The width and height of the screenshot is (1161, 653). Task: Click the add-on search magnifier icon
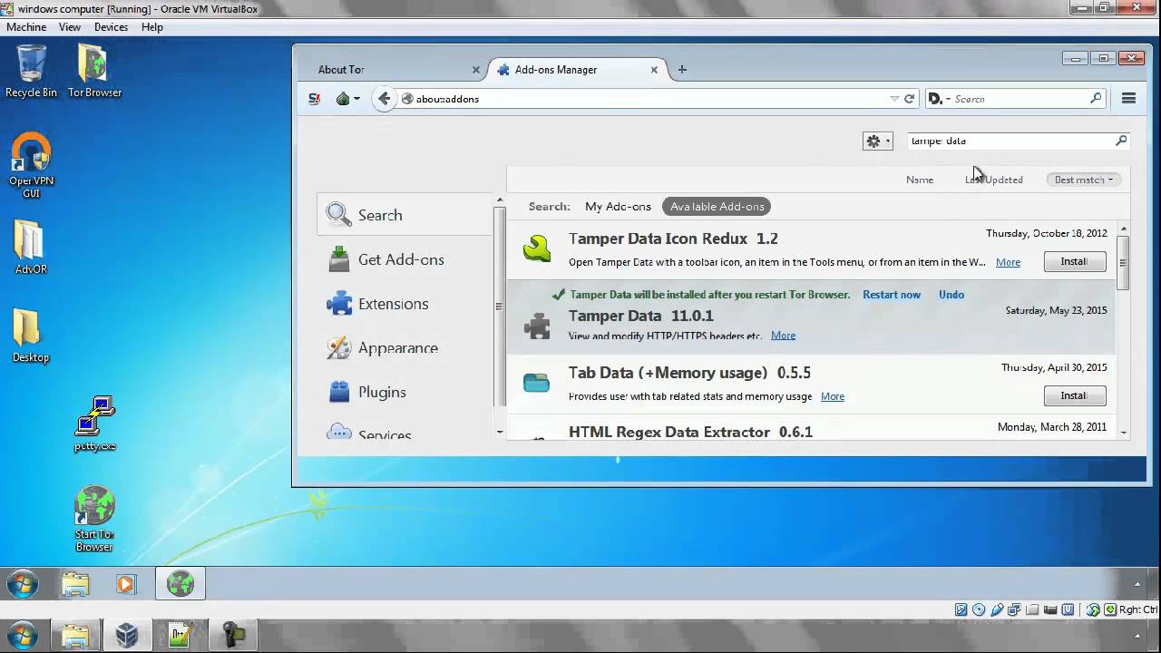pyautogui.click(x=1121, y=141)
